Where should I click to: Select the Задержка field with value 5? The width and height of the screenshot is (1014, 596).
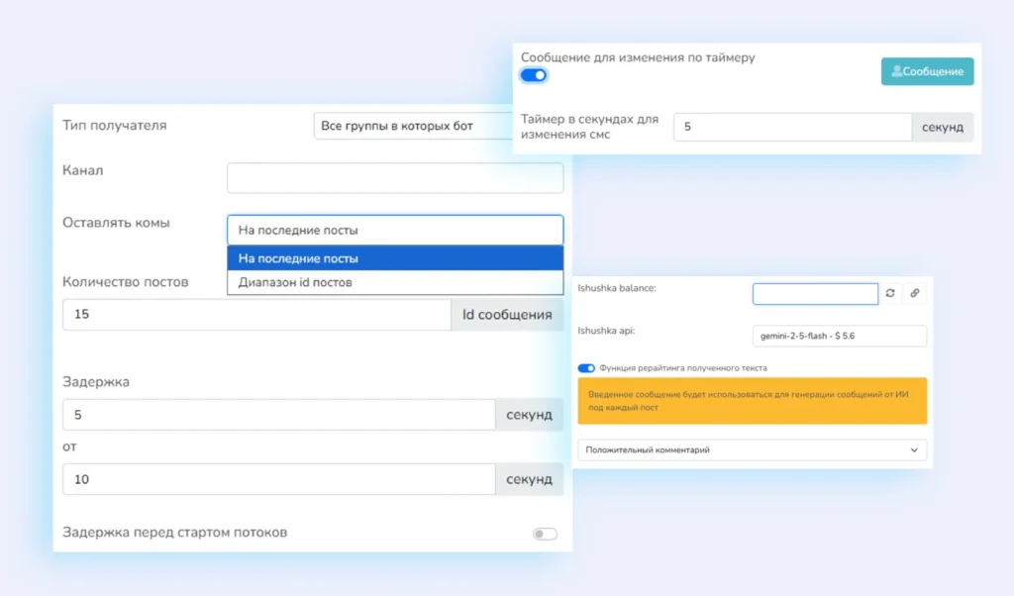[x=277, y=414]
